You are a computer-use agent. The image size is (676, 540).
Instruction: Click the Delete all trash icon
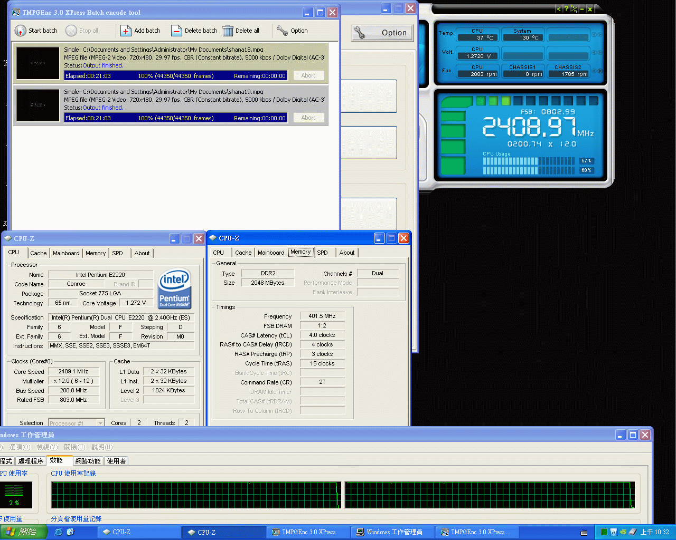click(228, 31)
